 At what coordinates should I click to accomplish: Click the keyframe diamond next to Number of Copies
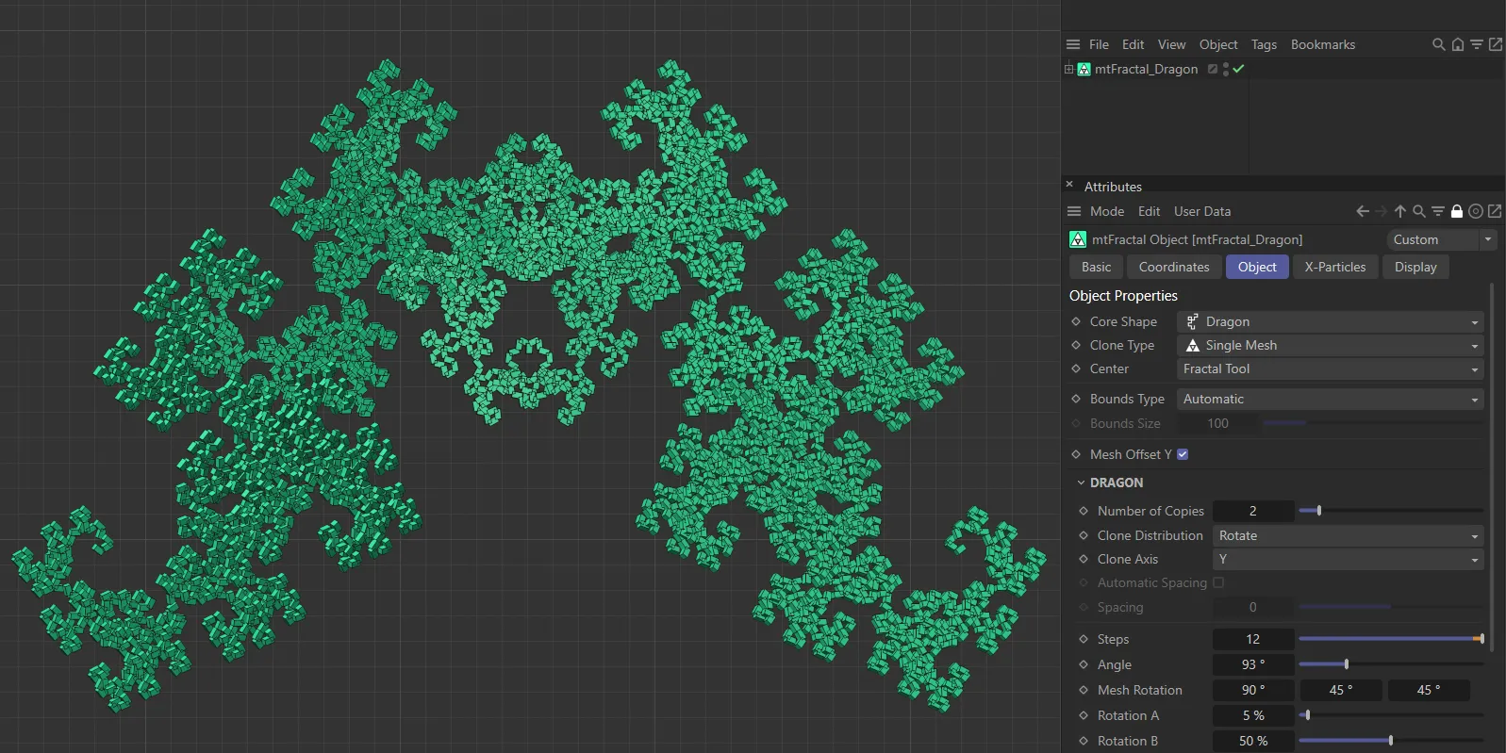tap(1084, 511)
